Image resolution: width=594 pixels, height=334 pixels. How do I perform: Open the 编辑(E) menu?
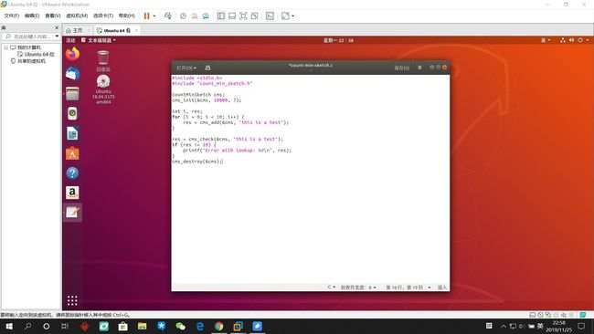pos(32,16)
